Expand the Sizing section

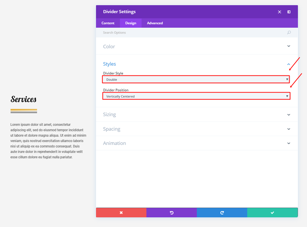[289, 115]
